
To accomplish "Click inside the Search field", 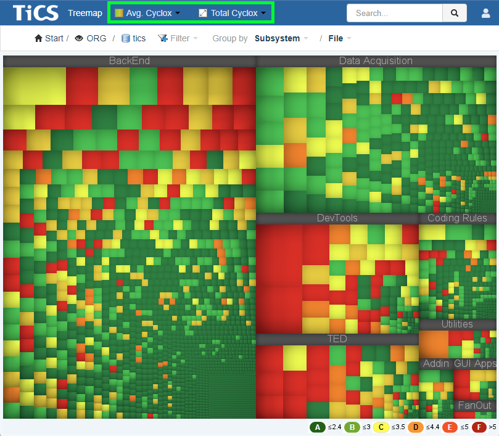I will [x=395, y=13].
